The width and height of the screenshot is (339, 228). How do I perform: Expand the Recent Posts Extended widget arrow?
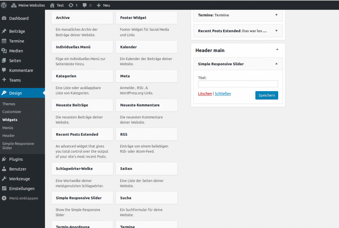click(x=276, y=31)
